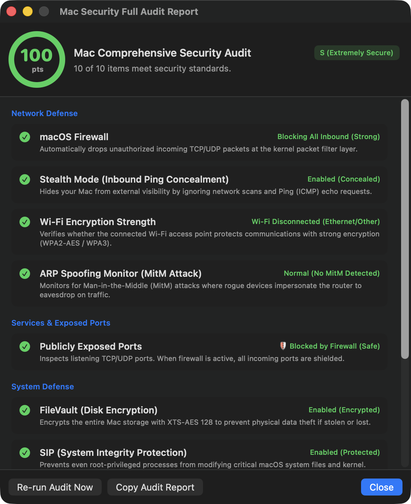The height and width of the screenshot is (504, 411).
Task: Select the Services & Exposed Ports heading
Action: (61, 323)
